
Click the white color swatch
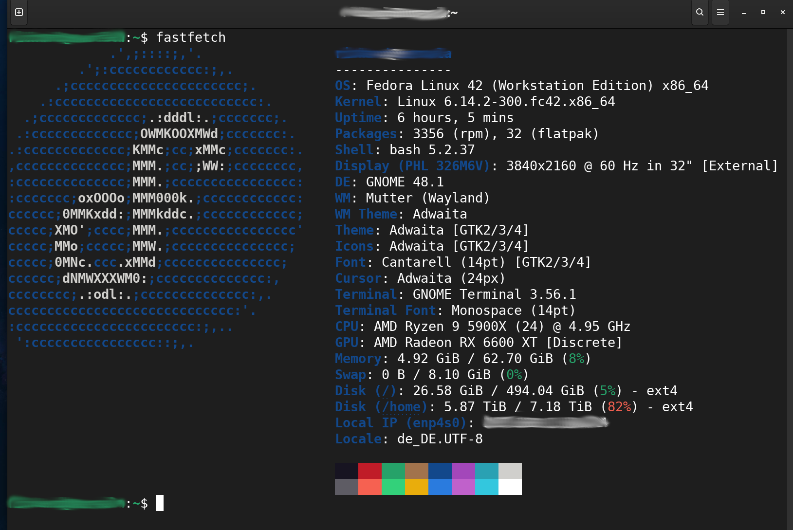coord(510,487)
